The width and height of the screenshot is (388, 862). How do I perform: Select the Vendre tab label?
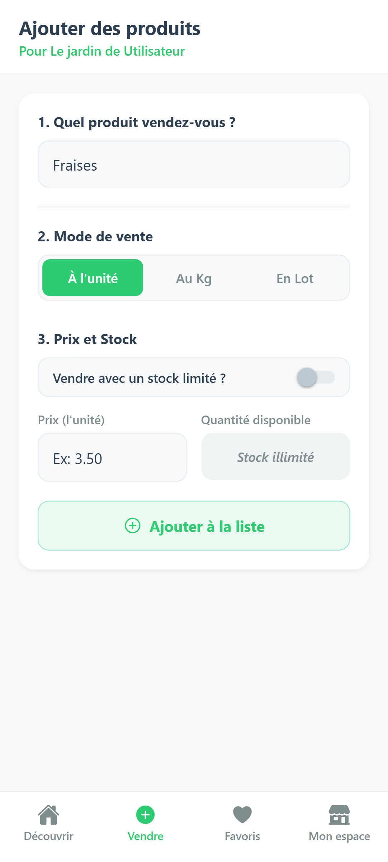(x=145, y=836)
